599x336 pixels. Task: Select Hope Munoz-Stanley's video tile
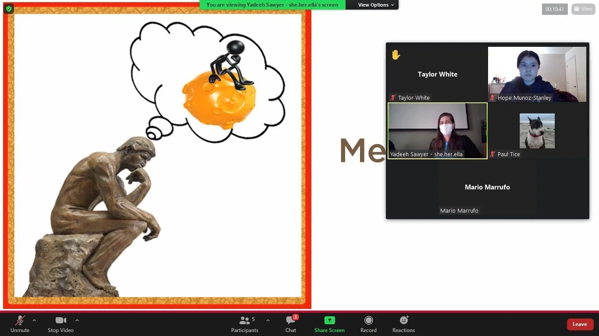pos(537,74)
